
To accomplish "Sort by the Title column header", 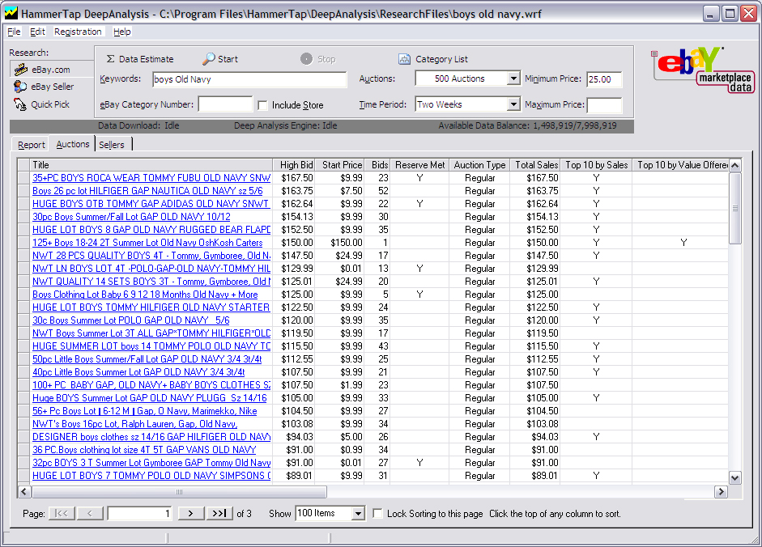I will pyautogui.click(x=151, y=165).
